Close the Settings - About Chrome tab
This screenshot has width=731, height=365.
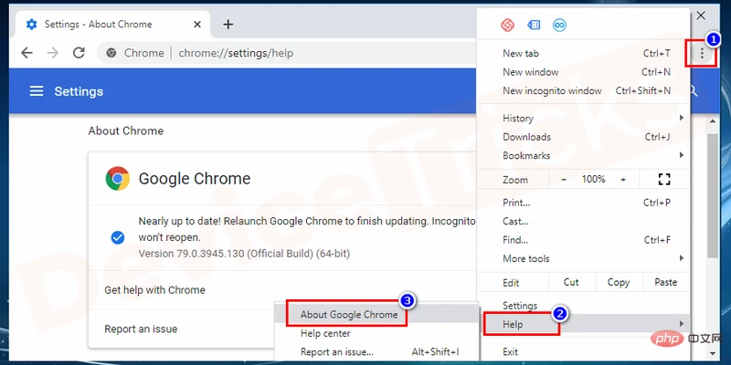coord(197,25)
